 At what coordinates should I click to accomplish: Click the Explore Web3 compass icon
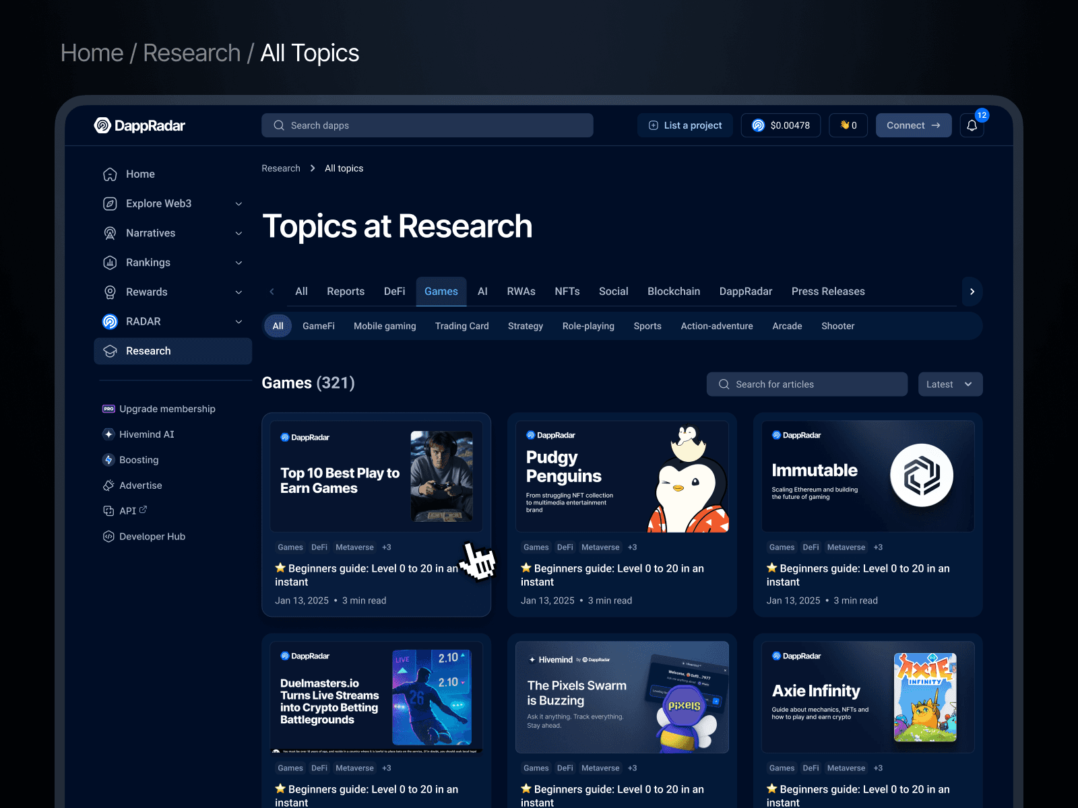pyautogui.click(x=110, y=203)
